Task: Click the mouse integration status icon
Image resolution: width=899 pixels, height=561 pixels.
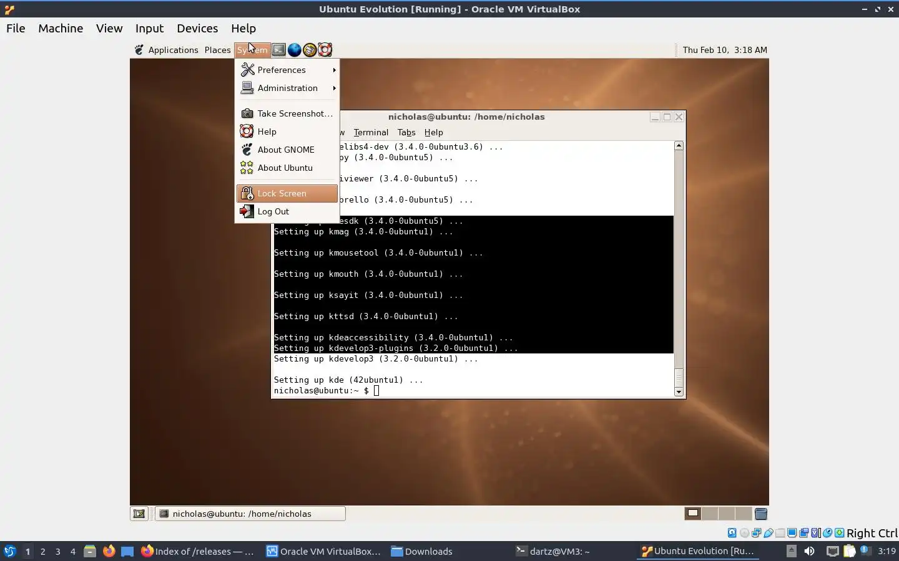Action: [828, 533]
